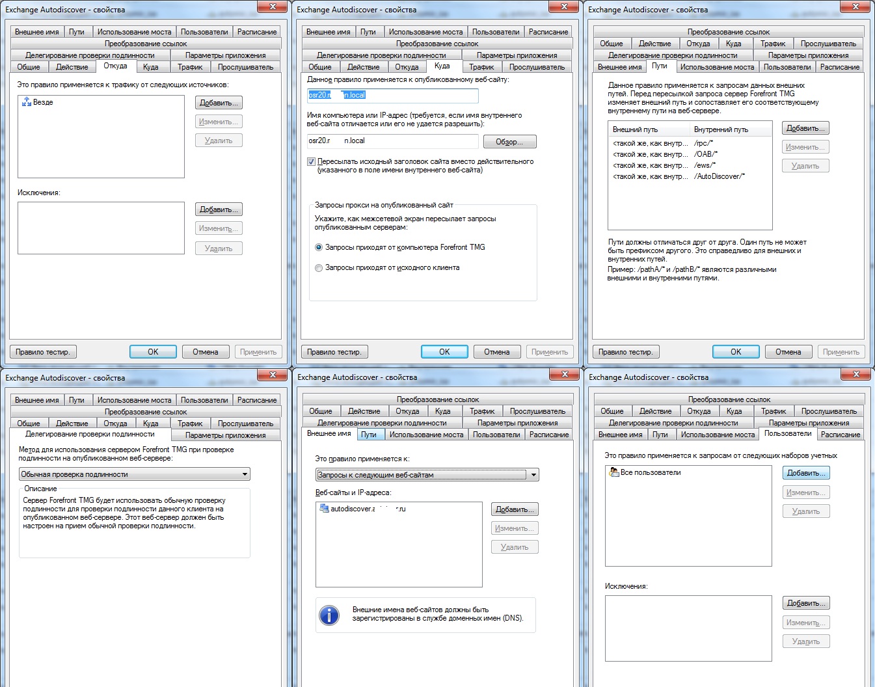Click Добавить beside the paths table
The image size is (875, 687).
click(x=805, y=128)
